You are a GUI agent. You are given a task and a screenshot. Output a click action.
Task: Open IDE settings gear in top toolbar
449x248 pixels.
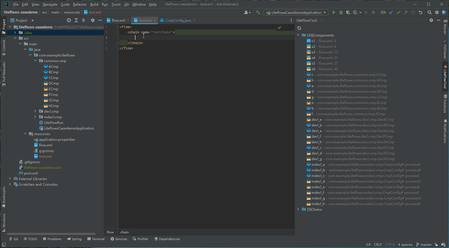point(437,12)
